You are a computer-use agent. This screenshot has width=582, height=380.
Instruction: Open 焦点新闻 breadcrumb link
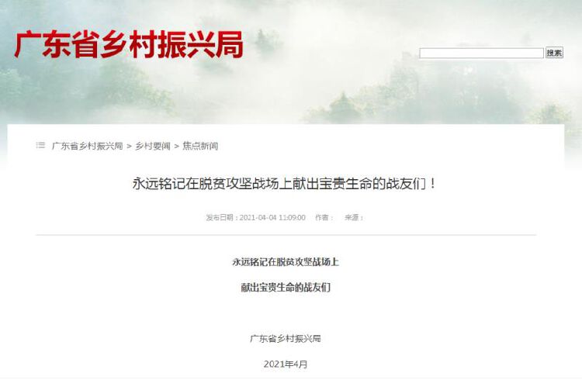click(200, 146)
